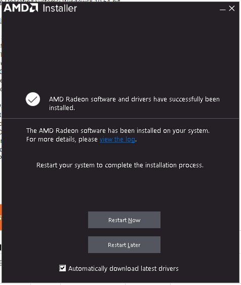The width and height of the screenshot is (241, 285).
Task: Uncheck Automatically download latest drivers checkbox
Action: [63, 268]
